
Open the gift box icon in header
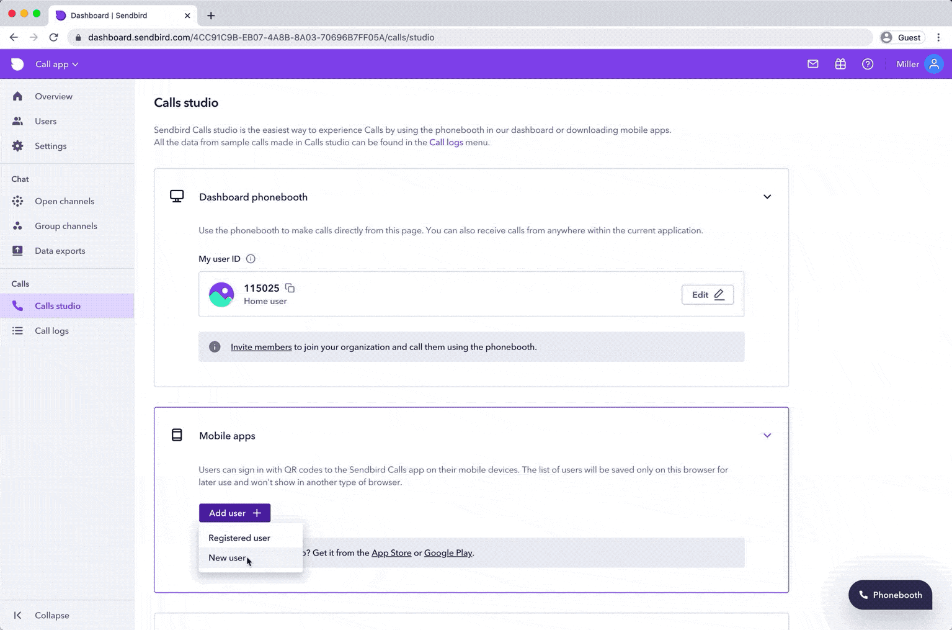(840, 64)
